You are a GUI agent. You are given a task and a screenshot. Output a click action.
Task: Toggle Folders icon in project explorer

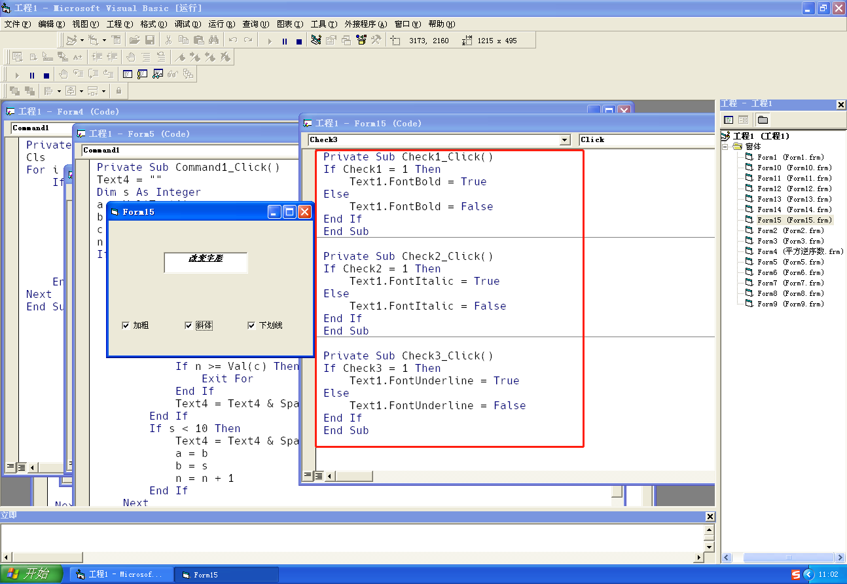(x=763, y=119)
